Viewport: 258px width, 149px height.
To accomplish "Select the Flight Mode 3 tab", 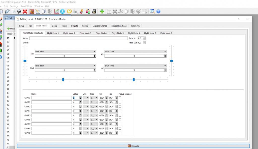I will [85, 33].
